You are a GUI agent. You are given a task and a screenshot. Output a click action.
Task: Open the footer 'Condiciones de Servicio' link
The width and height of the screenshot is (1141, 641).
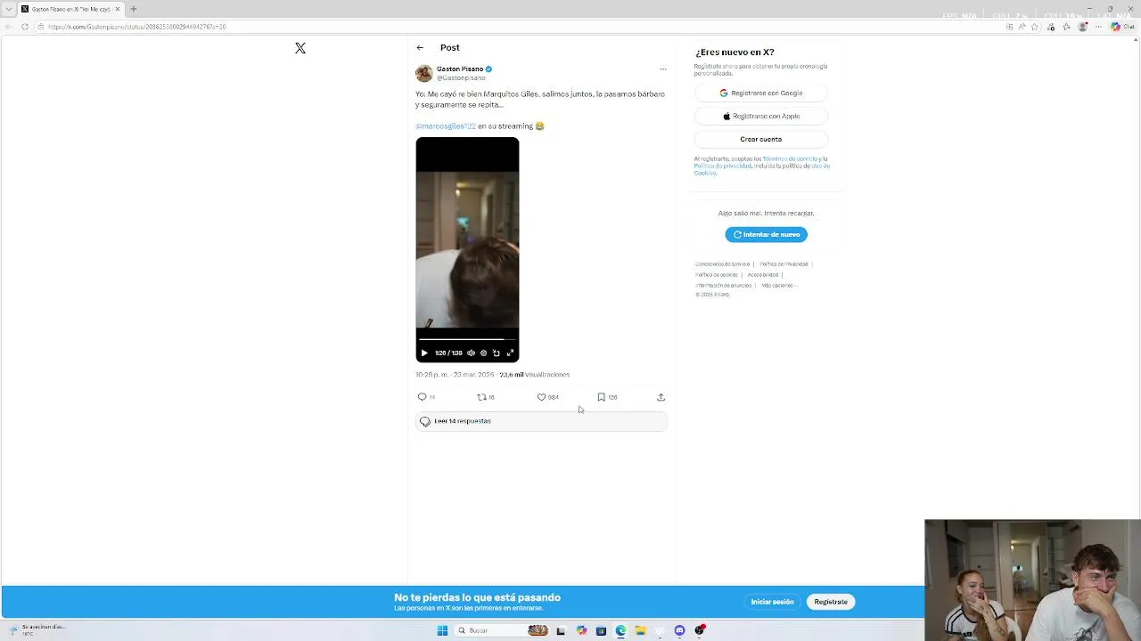coord(722,264)
